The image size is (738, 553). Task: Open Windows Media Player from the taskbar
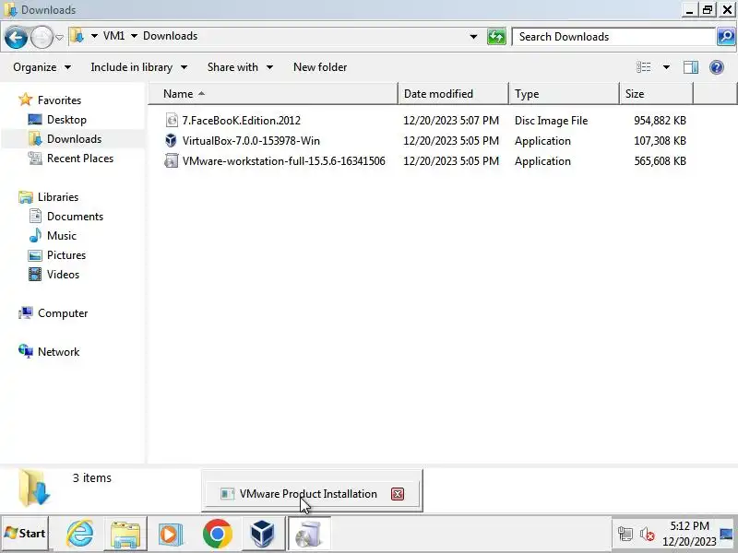coord(170,535)
